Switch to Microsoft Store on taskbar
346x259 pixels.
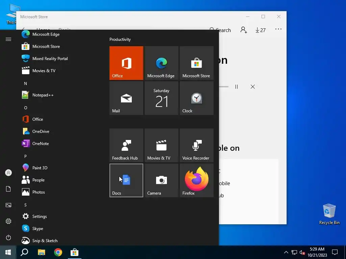[x=75, y=252]
